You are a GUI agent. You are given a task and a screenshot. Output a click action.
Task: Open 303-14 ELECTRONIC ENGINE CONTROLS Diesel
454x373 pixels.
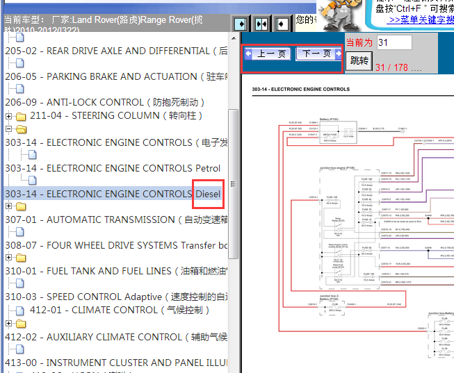click(x=113, y=194)
